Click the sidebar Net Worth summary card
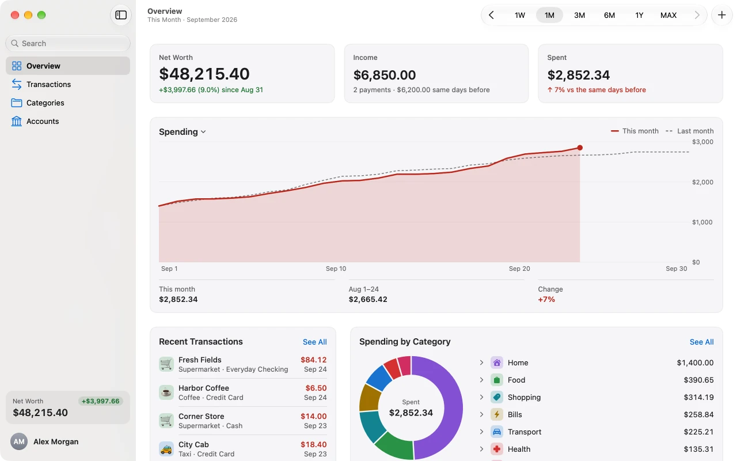 68,407
